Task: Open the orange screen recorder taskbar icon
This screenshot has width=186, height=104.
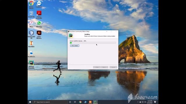Action: coord(90,102)
